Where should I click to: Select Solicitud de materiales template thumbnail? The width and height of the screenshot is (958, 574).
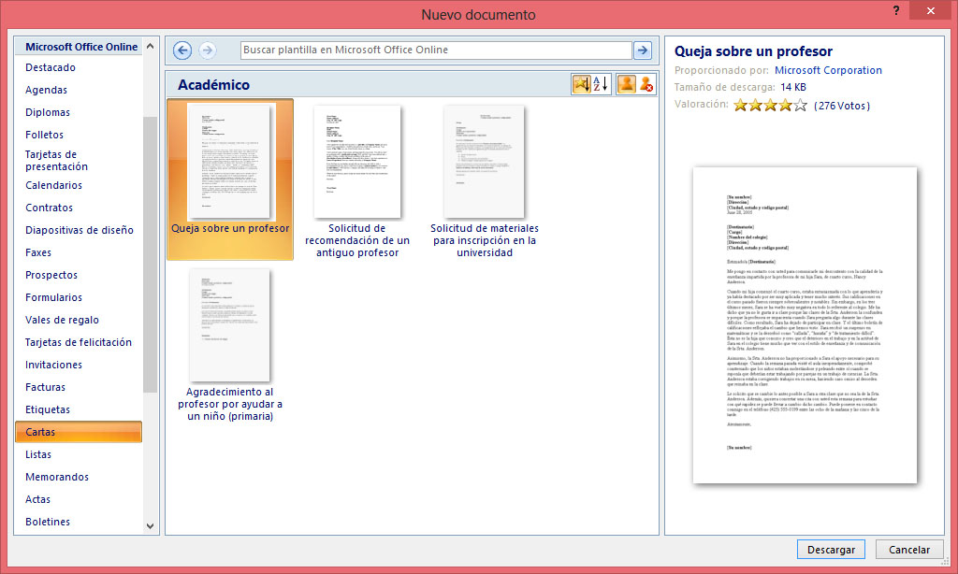(x=485, y=162)
